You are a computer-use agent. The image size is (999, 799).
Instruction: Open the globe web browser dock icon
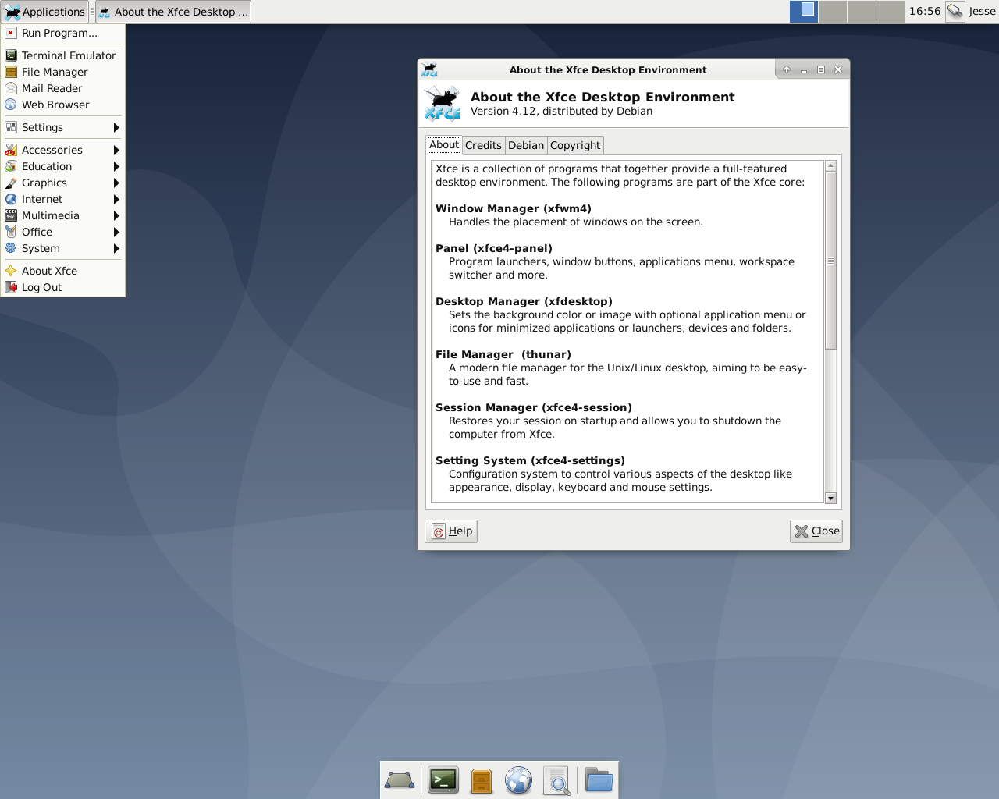518,780
